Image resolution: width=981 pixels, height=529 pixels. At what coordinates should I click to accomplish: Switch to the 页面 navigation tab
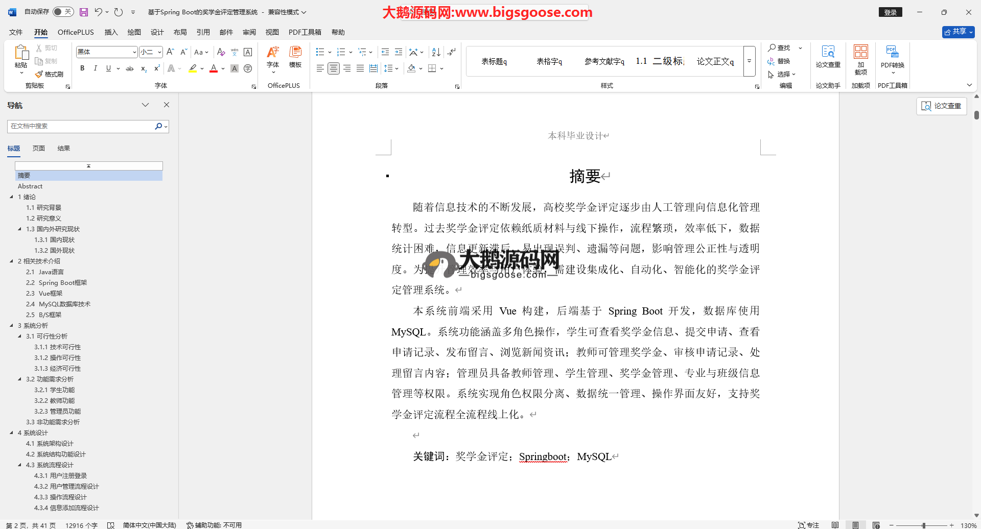39,149
